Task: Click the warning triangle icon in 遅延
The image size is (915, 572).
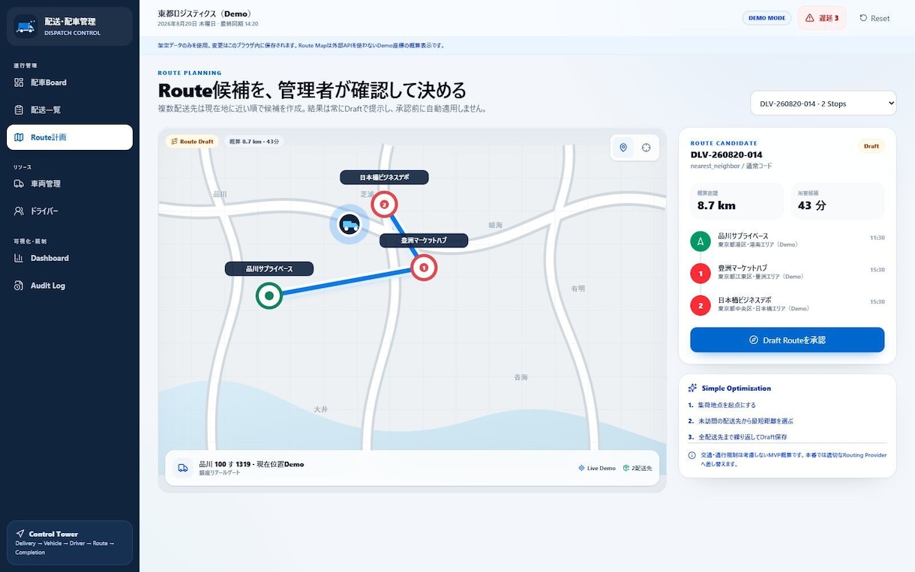Action: 810,18
